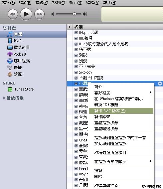Screen dimensions: 163x189
Task: Set max volume using loud speaker icon
Action: pos(85,14)
